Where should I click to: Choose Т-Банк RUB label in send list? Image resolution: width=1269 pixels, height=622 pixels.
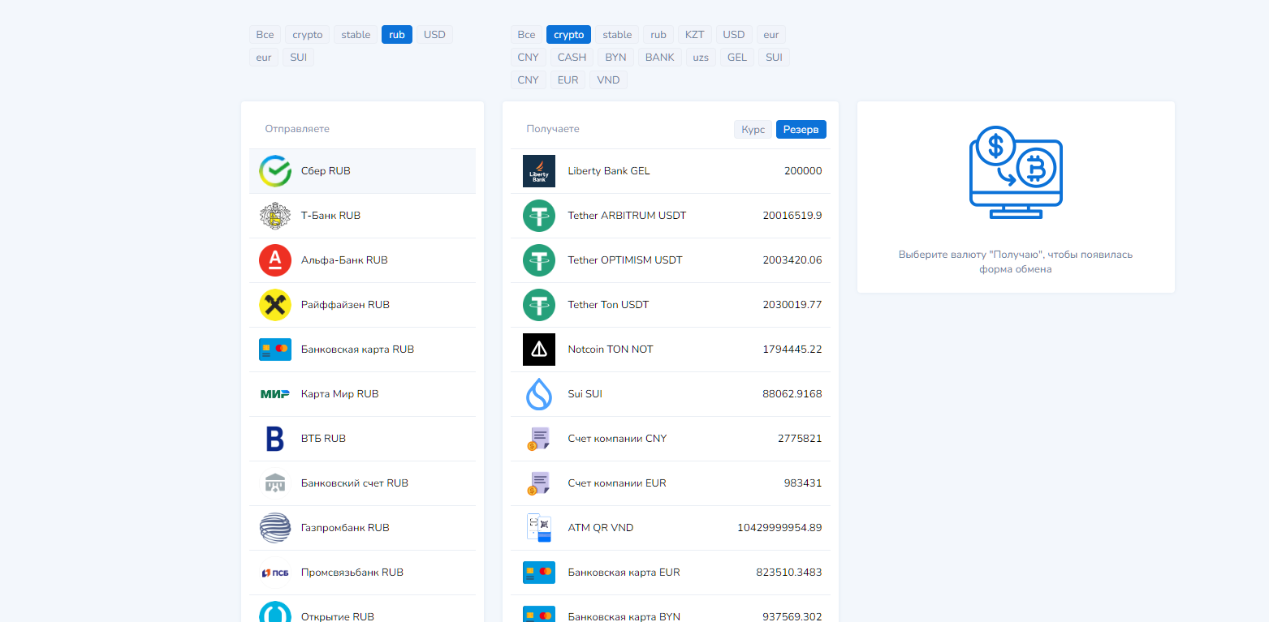pyautogui.click(x=330, y=216)
